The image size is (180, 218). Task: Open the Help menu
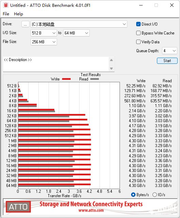click(x=18, y=14)
